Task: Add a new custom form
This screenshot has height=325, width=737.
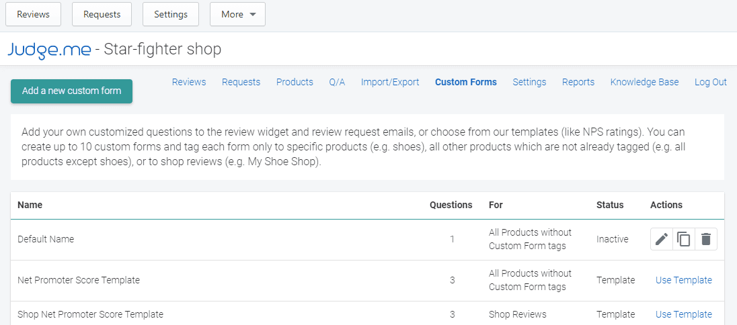Action: (71, 91)
